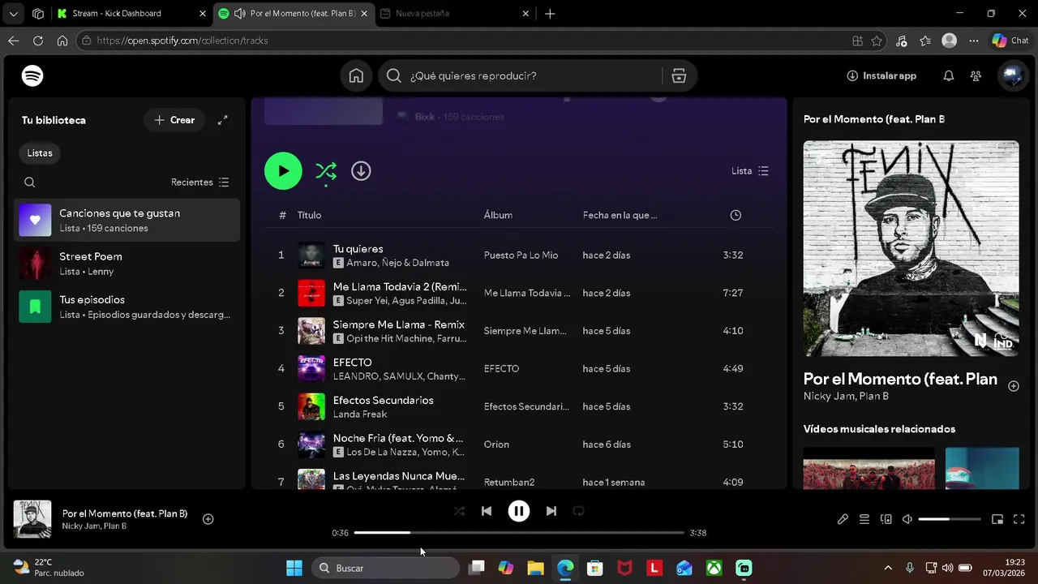1038x584 pixels.
Task: Click Instalar app button
Action: (x=881, y=75)
